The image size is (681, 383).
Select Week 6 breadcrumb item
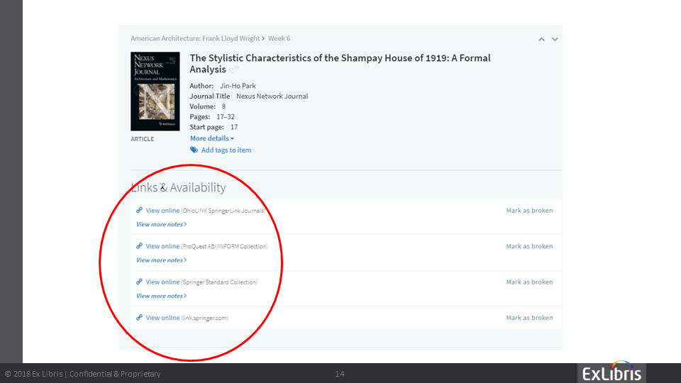[279, 38]
